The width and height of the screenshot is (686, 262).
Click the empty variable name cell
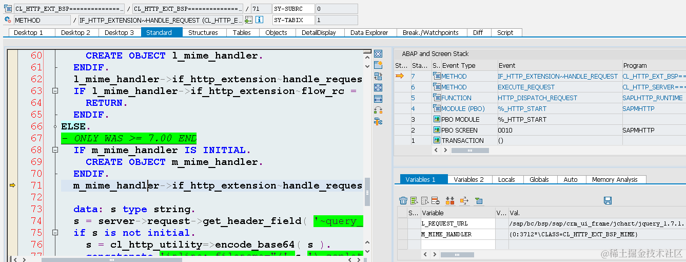(458, 245)
